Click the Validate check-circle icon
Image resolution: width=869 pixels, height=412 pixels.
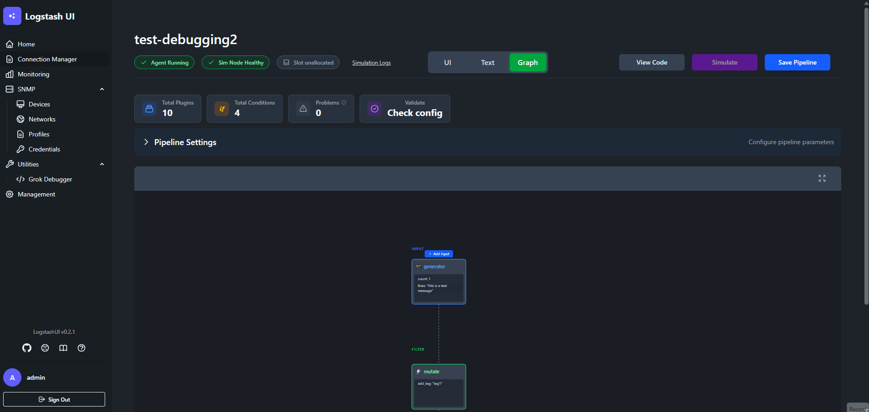coord(375,109)
